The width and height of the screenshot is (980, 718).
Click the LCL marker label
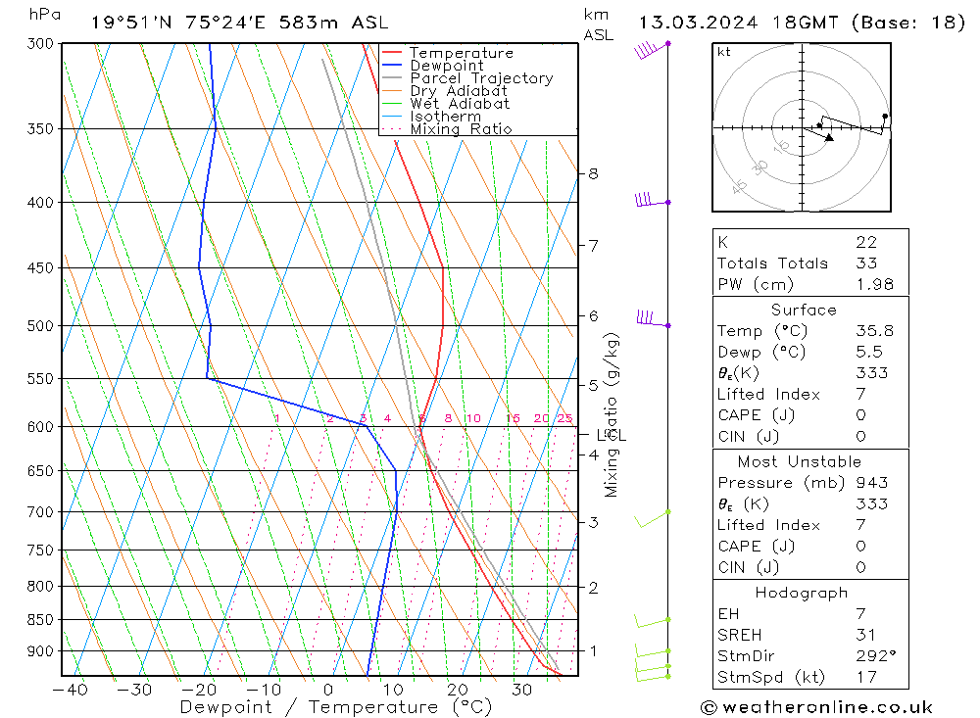click(612, 435)
